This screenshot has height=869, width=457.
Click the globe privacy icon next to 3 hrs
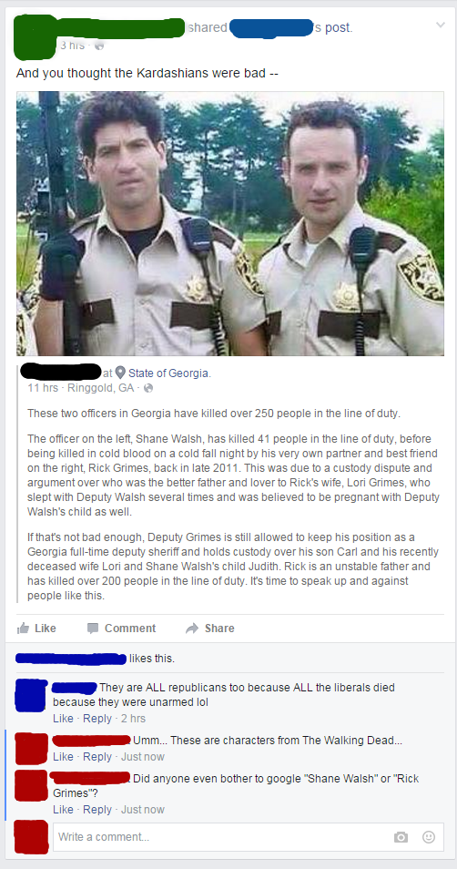[99, 46]
